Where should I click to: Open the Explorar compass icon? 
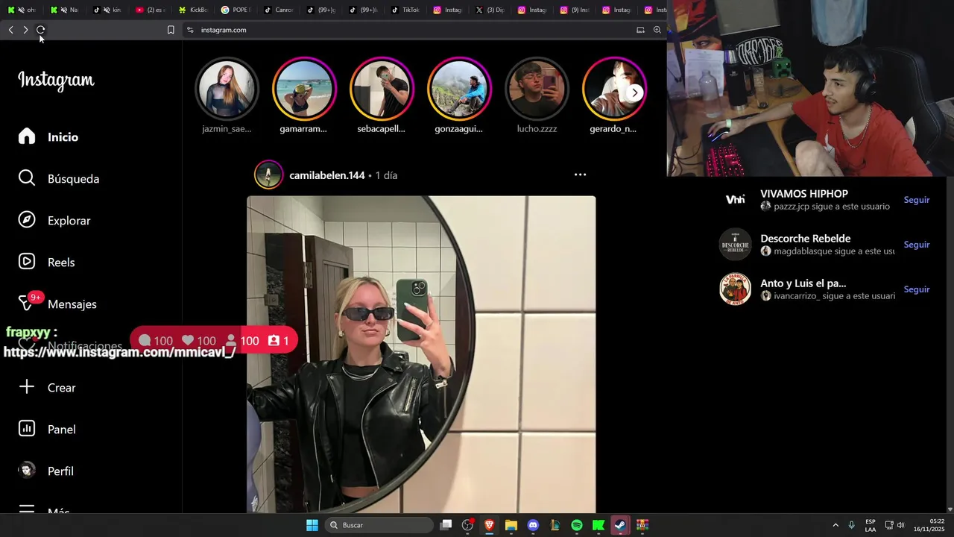coord(27,220)
